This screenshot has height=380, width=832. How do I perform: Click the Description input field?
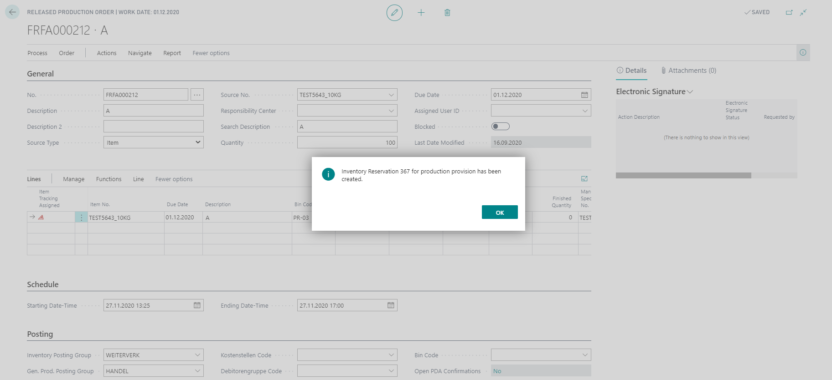154,111
